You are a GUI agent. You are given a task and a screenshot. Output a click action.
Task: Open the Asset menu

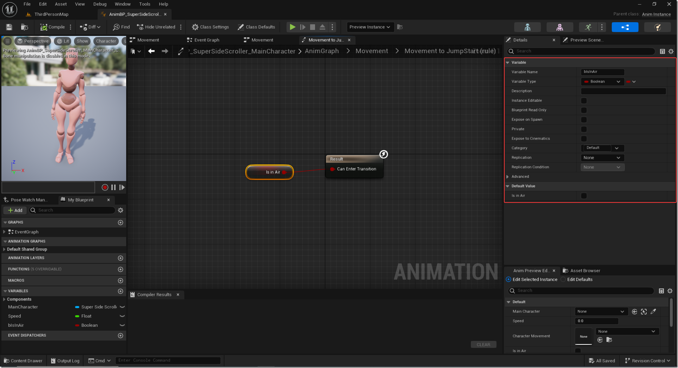pos(61,4)
